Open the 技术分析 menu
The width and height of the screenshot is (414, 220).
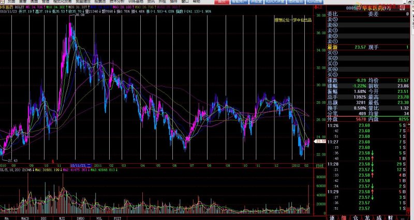(x=117, y=2)
